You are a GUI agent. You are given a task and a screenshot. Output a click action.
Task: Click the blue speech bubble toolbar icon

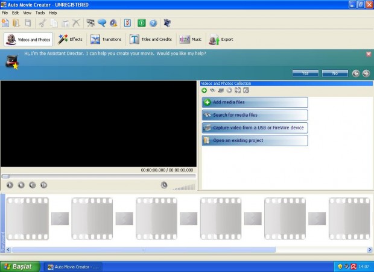pyautogui.click(x=102, y=23)
